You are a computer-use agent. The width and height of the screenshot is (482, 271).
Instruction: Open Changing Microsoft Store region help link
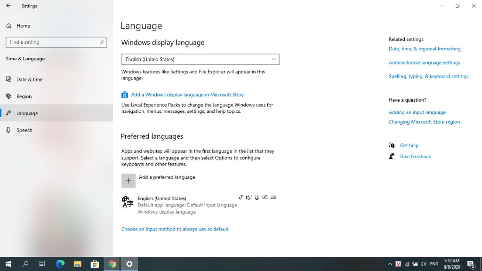[424, 122]
